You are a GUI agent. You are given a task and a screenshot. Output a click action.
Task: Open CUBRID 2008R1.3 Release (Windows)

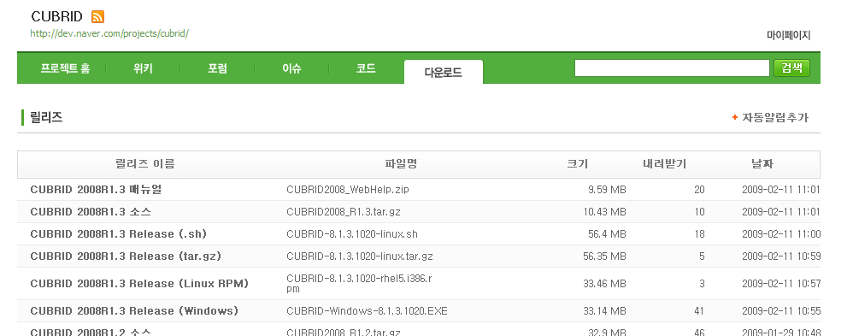(134, 311)
